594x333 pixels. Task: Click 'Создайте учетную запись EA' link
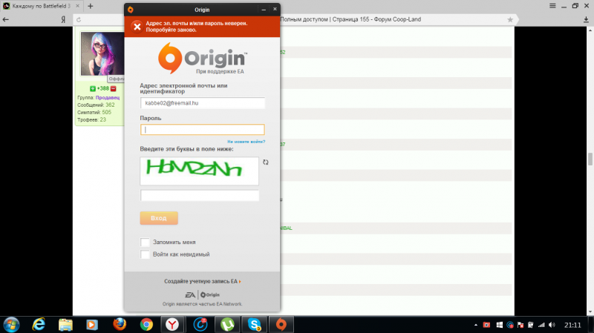203,281
